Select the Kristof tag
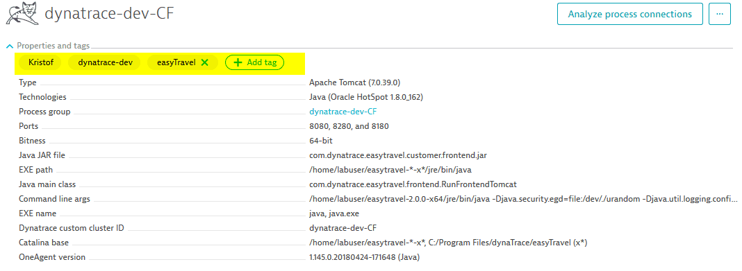Viewport: 742px width, 271px height. tap(40, 62)
